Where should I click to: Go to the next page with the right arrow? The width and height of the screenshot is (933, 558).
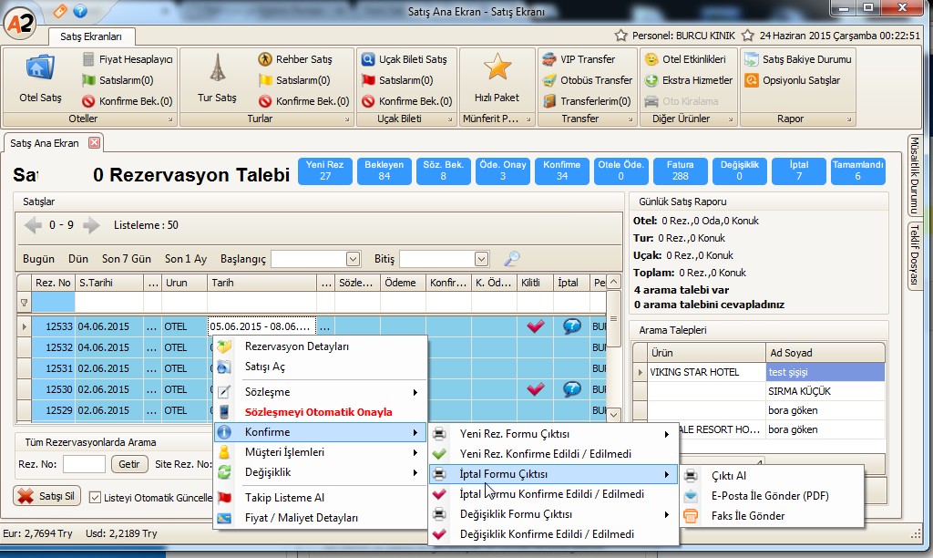pyautogui.click(x=91, y=225)
